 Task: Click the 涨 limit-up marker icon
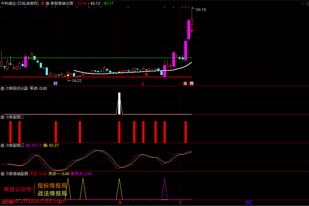(185, 84)
